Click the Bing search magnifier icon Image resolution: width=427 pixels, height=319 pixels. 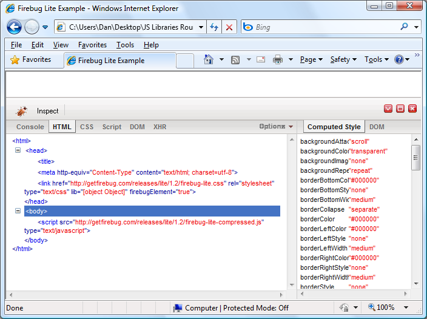(404, 27)
